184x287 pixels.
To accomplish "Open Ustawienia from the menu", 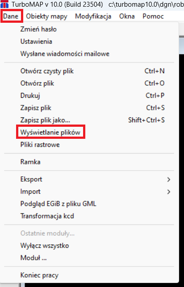I will (89, 42).
